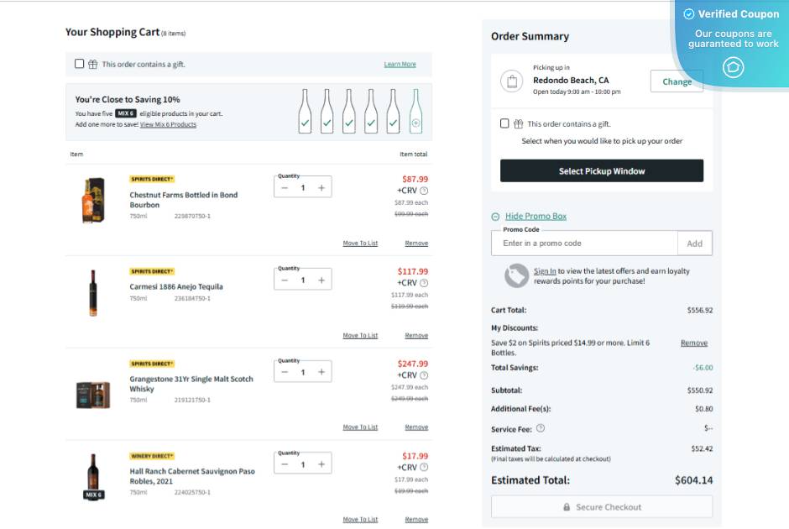Check the Order Summary gift checkbox

pos(504,123)
